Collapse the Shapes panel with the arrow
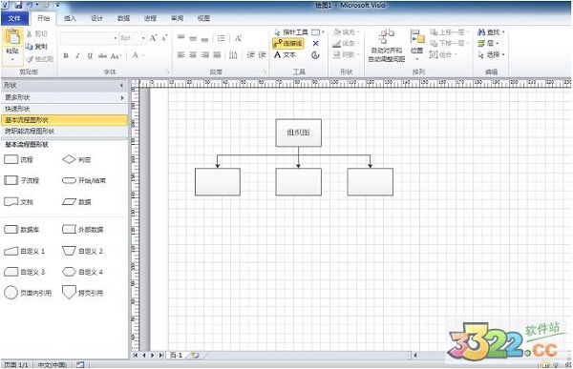573x369 pixels. [x=121, y=85]
